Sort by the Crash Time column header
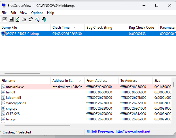176x138 pixels. tap(61, 28)
